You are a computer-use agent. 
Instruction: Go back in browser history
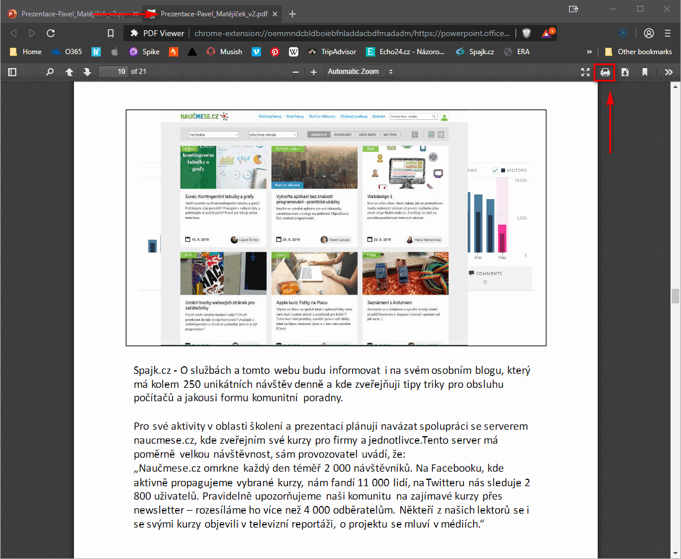13,33
